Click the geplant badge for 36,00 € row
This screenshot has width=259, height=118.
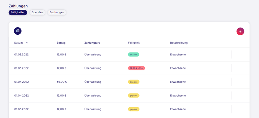click(134, 82)
